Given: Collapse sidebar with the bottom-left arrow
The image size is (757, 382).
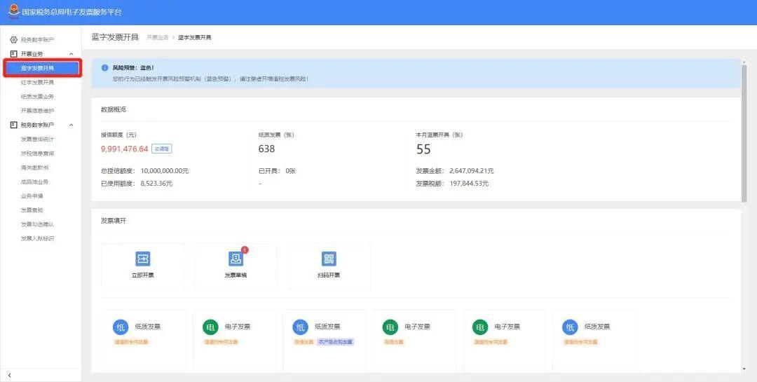Looking at the screenshot, I should (10, 375).
